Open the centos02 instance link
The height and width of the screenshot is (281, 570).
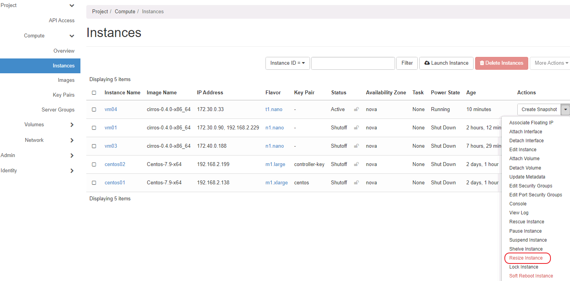[x=115, y=164]
